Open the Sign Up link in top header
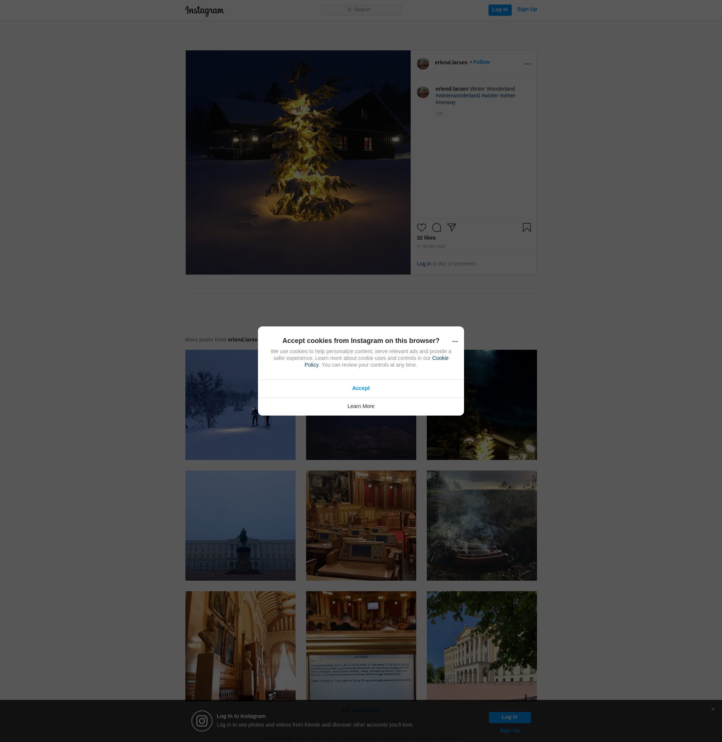The height and width of the screenshot is (742, 722). (527, 9)
